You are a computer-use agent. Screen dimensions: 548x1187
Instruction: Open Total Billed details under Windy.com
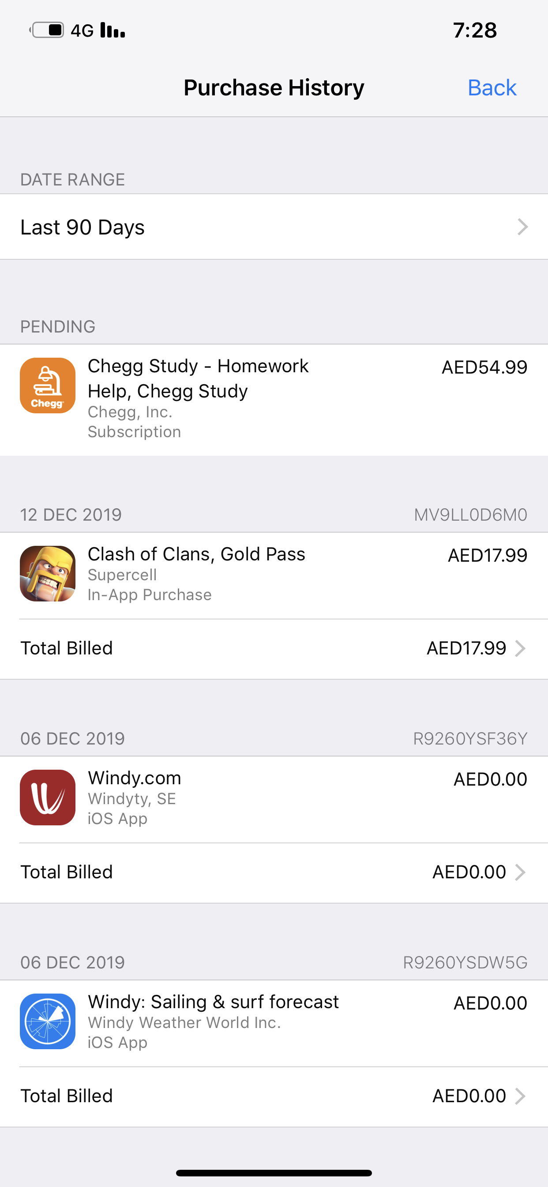tap(274, 872)
